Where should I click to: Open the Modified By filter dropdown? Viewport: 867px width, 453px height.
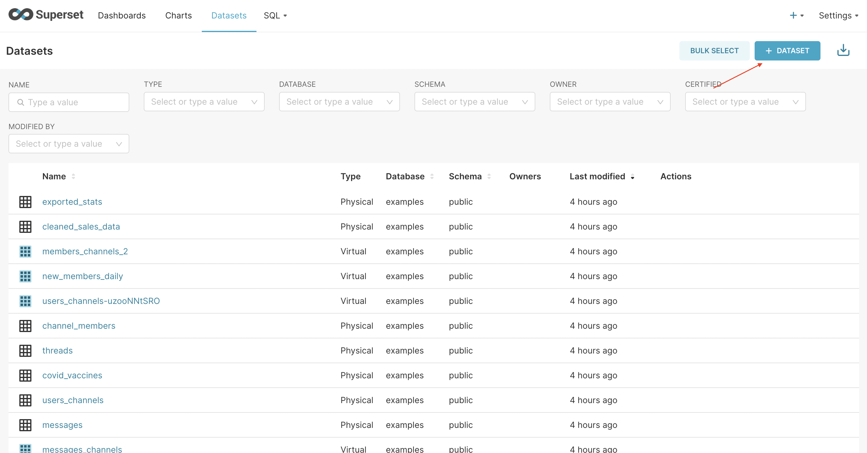(69, 144)
